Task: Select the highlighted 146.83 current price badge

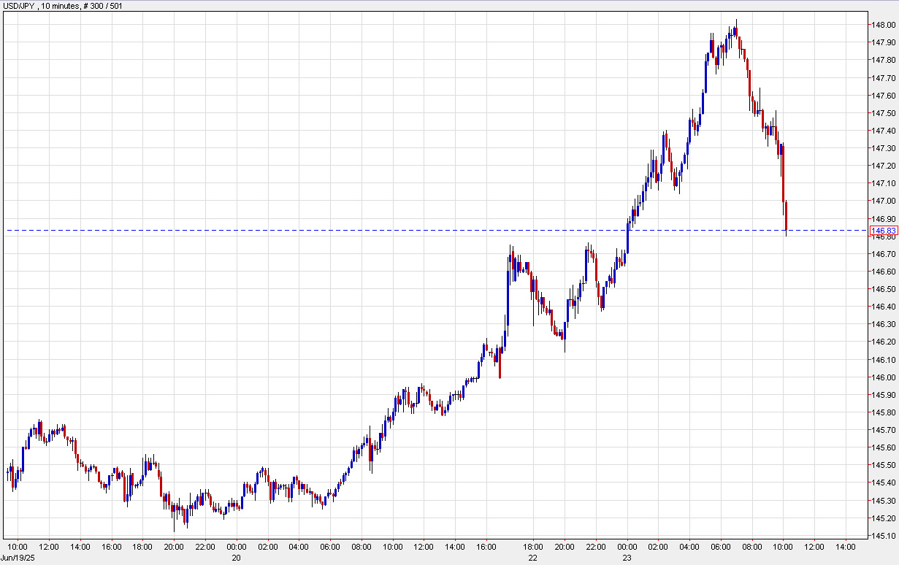Action: (884, 229)
